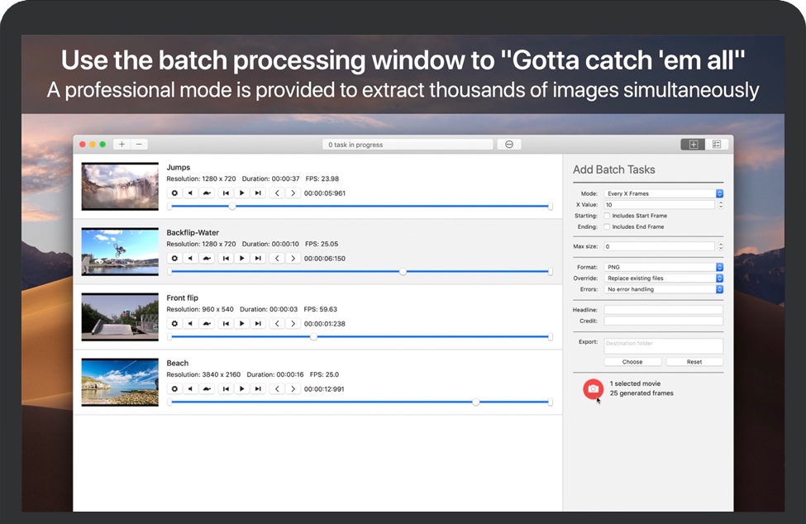Mute the Beach video sound

point(190,388)
